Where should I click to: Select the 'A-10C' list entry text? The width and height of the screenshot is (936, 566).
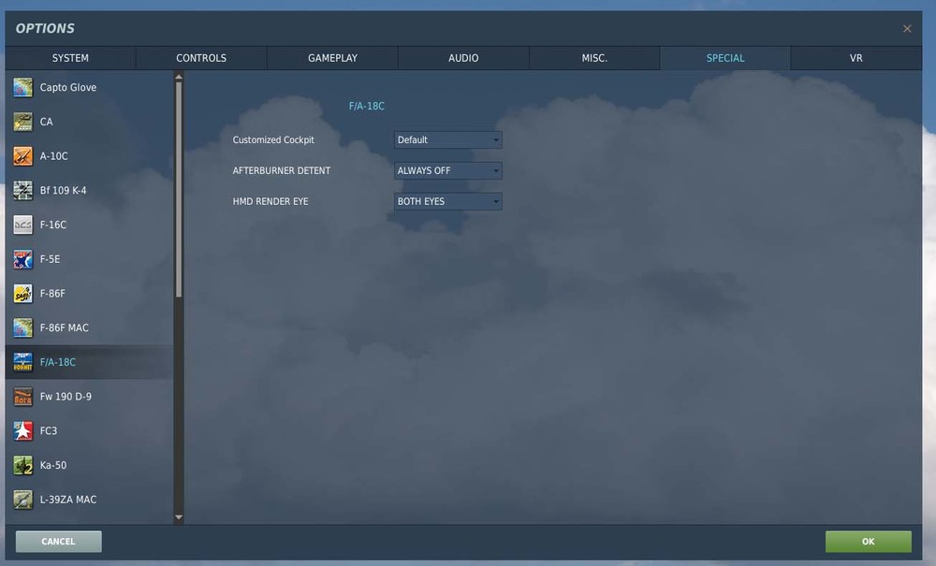pyautogui.click(x=53, y=156)
